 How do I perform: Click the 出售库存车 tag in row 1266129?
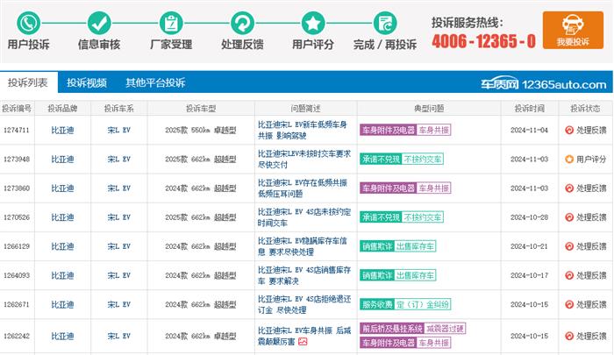415,246
